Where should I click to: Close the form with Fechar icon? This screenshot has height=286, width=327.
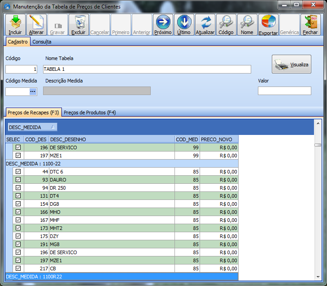coord(310,25)
